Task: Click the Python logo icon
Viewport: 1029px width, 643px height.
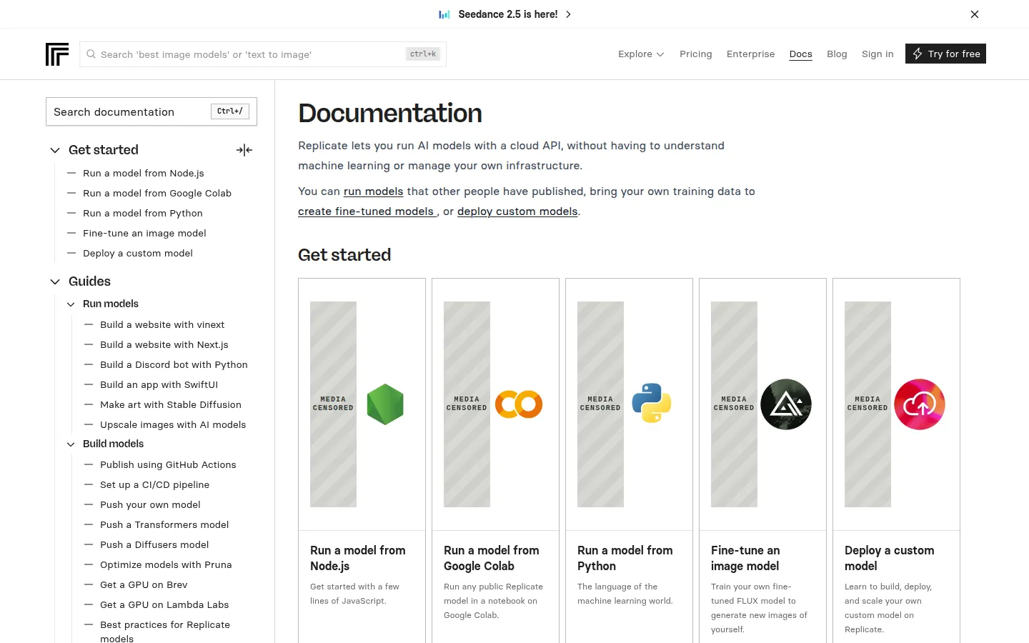Action: coord(652,403)
